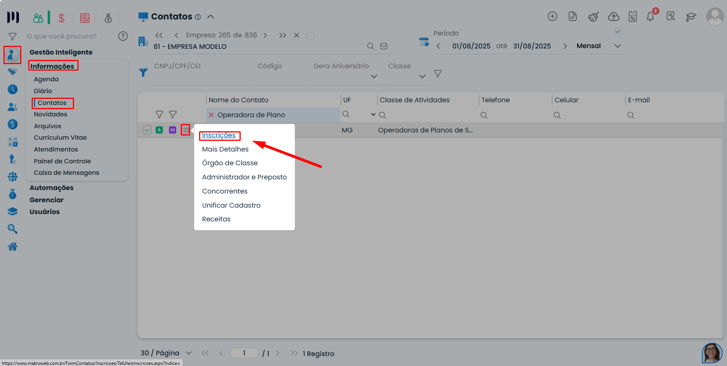The height and width of the screenshot is (366, 727).
Task: Open the Gera Aniversário dropdown
Action: coord(374,76)
